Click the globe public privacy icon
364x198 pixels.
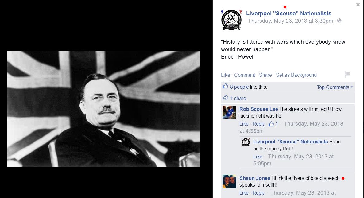339,21
